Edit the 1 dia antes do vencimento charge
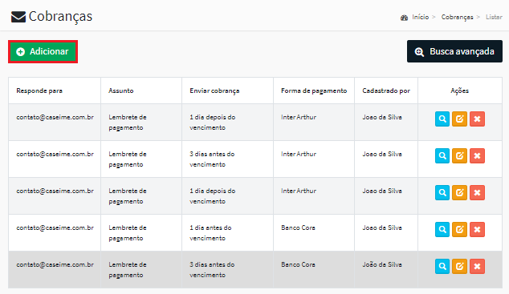This screenshot has height=294, width=509. (460, 230)
